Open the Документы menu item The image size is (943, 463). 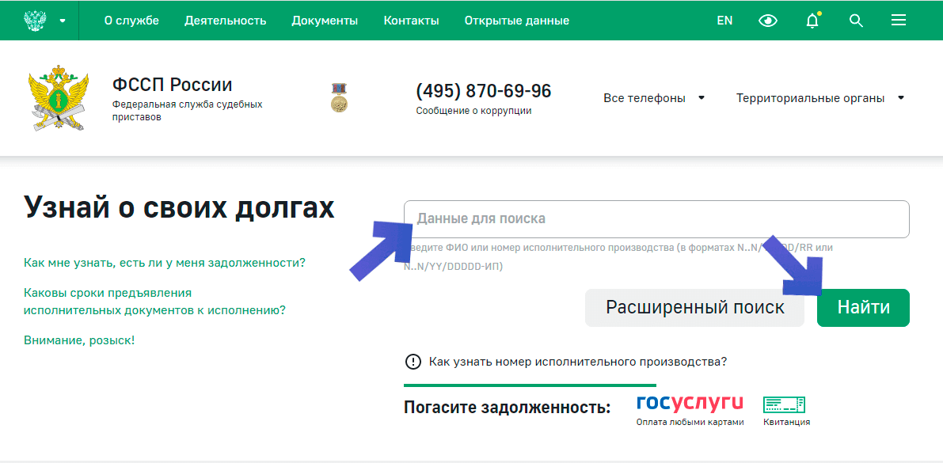pos(325,21)
